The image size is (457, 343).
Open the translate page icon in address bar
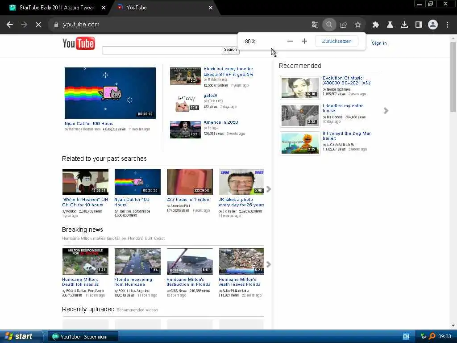[x=315, y=25]
